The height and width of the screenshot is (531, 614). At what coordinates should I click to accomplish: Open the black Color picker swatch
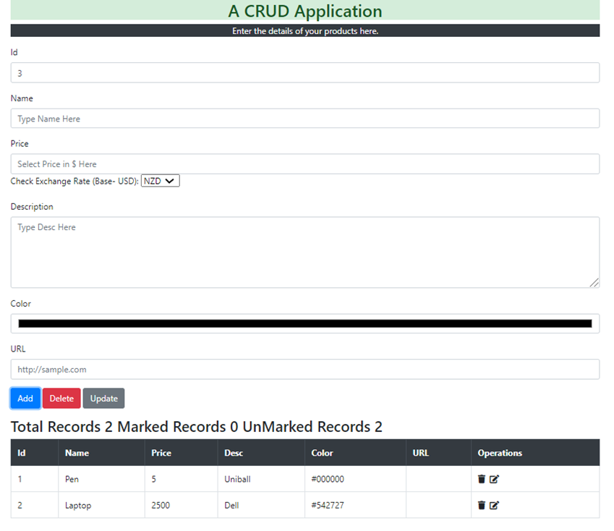(304, 323)
